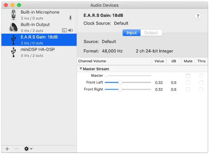This screenshot has width=210, height=156.
Task: Click the miniDSP HA-DSP USB icon
Action: [13, 52]
